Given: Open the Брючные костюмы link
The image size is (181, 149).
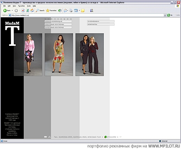Looking at the screenshot, I should tap(58, 27).
